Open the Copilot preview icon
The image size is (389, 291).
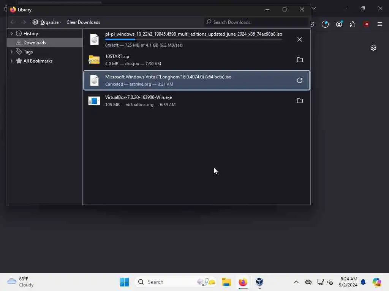(377, 282)
